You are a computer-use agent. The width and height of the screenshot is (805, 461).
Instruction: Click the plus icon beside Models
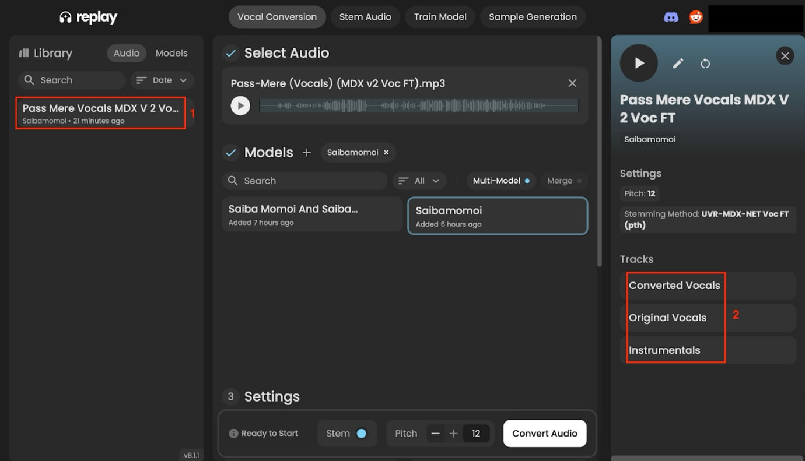pos(307,153)
